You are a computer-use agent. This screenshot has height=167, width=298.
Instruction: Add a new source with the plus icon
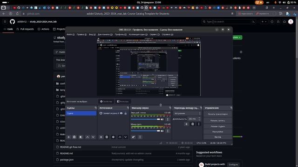pyautogui.click(x=101, y=137)
